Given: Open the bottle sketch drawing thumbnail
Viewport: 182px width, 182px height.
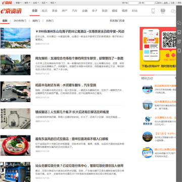Looking at the screenshot, I should [15, 118].
